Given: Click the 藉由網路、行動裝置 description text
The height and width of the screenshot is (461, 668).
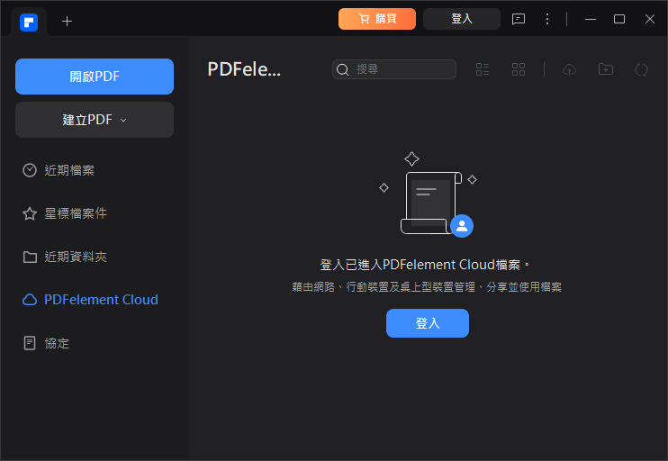Looking at the screenshot, I should click(427, 287).
